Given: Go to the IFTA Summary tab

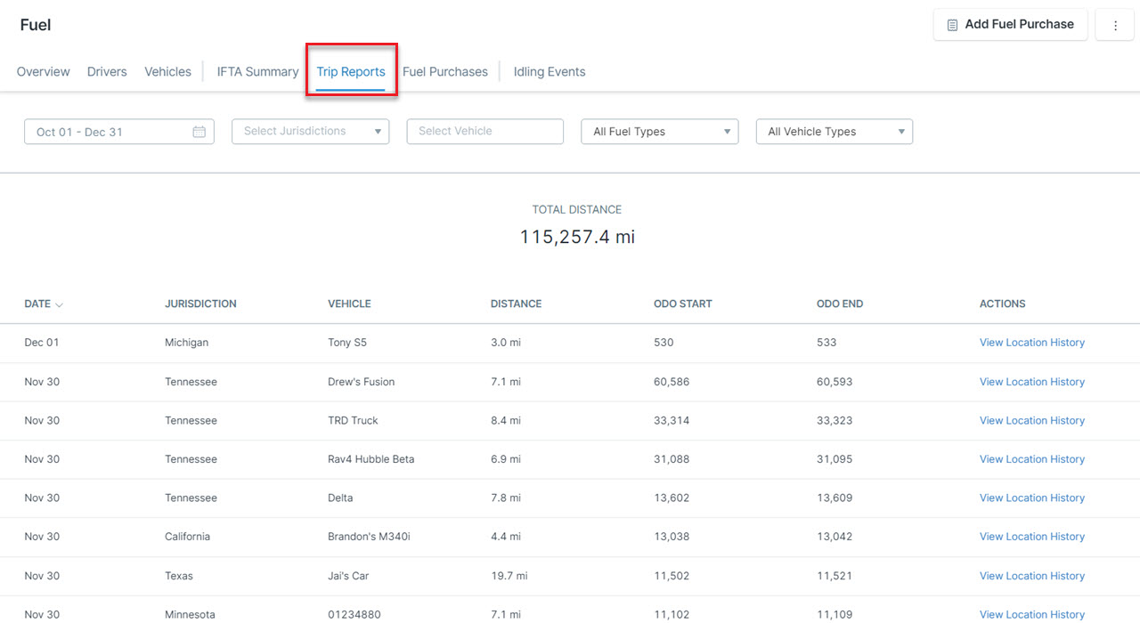Looking at the screenshot, I should [x=257, y=72].
